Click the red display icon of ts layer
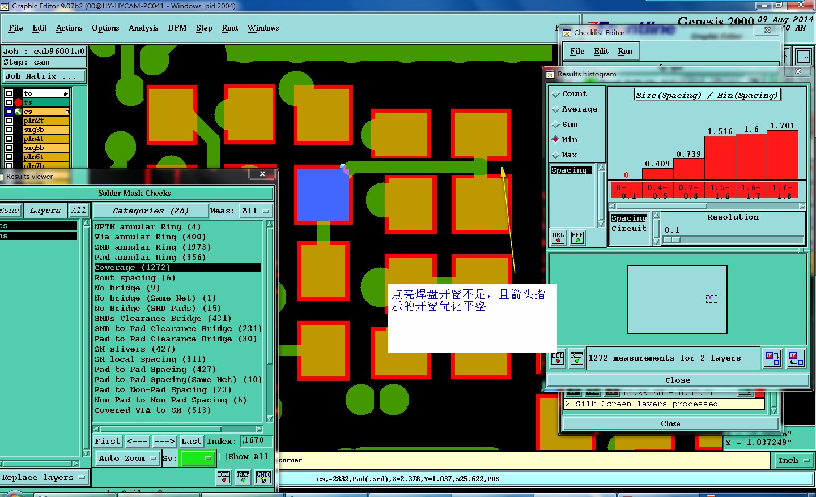The image size is (816, 497). 19,102
